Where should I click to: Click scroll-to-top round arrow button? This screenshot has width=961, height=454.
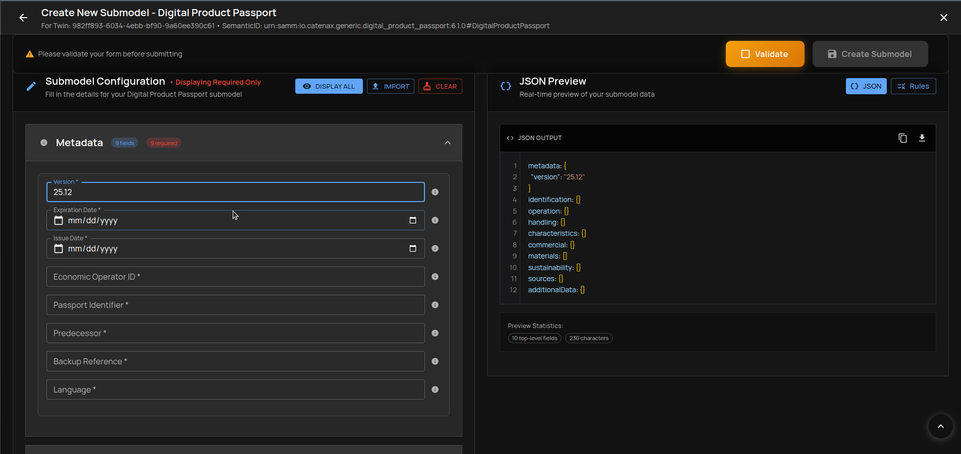tap(940, 426)
